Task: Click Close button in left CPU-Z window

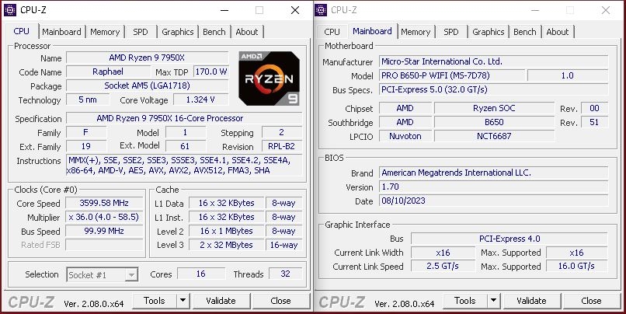Action: pos(280,301)
